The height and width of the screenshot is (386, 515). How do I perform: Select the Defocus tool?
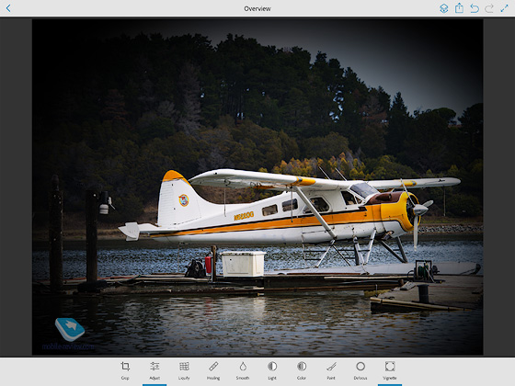click(x=360, y=370)
